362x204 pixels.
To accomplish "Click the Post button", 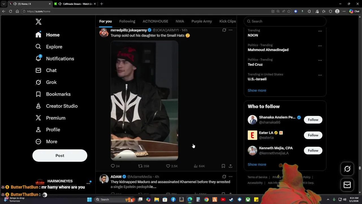I will point(60,156).
